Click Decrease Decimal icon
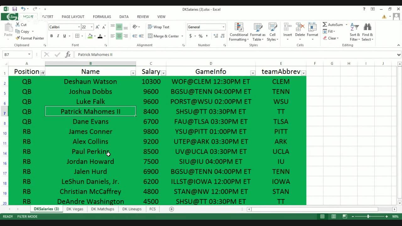The height and width of the screenshot is (226, 402). click(x=223, y=36)
